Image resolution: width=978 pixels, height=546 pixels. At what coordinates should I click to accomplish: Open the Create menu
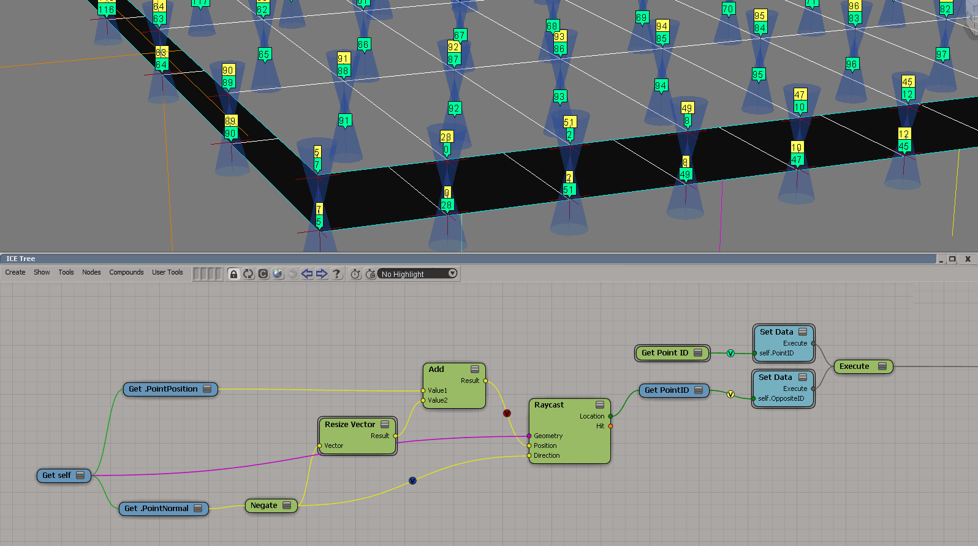pyautogui.click(x=15, y=272)
